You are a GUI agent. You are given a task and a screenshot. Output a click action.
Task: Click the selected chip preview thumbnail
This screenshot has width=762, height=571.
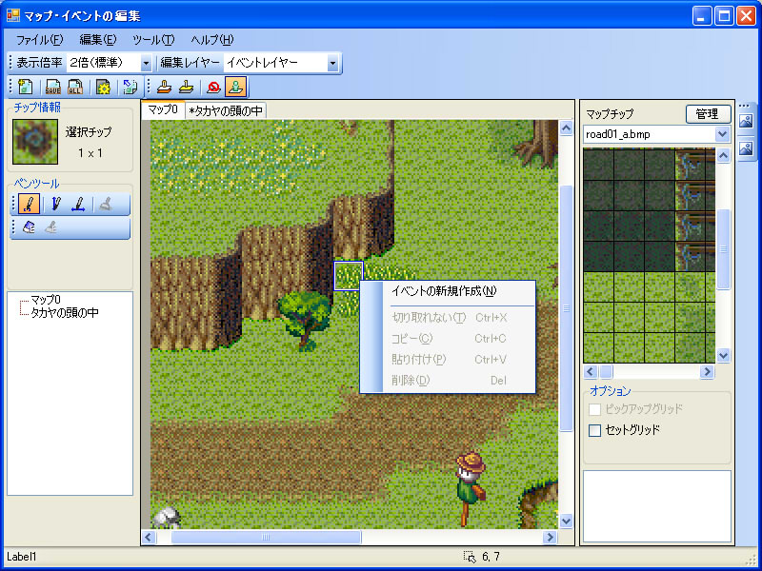(x=35, y=142)
